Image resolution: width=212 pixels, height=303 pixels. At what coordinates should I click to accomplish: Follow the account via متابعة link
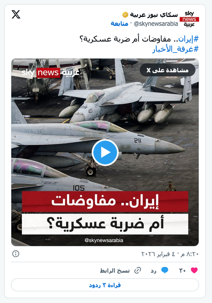[x=120, y=24]
